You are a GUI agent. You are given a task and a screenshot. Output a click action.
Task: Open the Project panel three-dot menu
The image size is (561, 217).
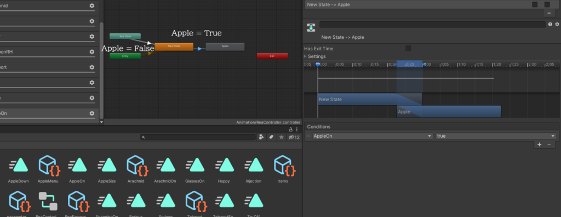point(297,130)
